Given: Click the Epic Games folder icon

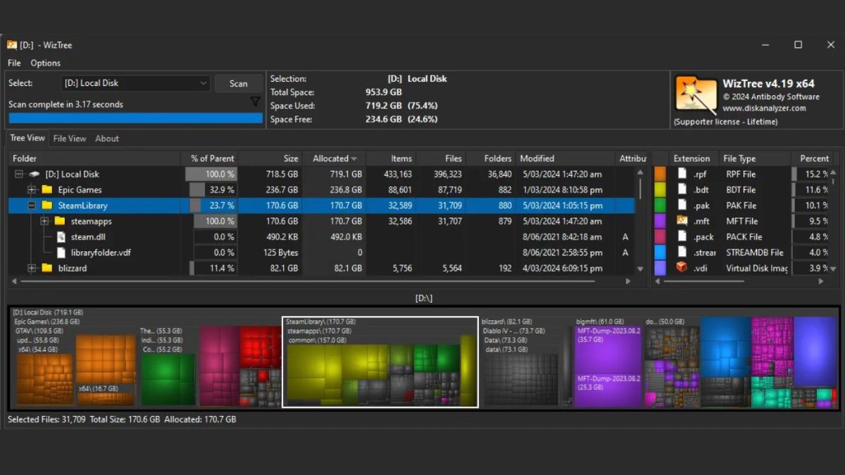Looking at the screenshot, I should 47,190.
